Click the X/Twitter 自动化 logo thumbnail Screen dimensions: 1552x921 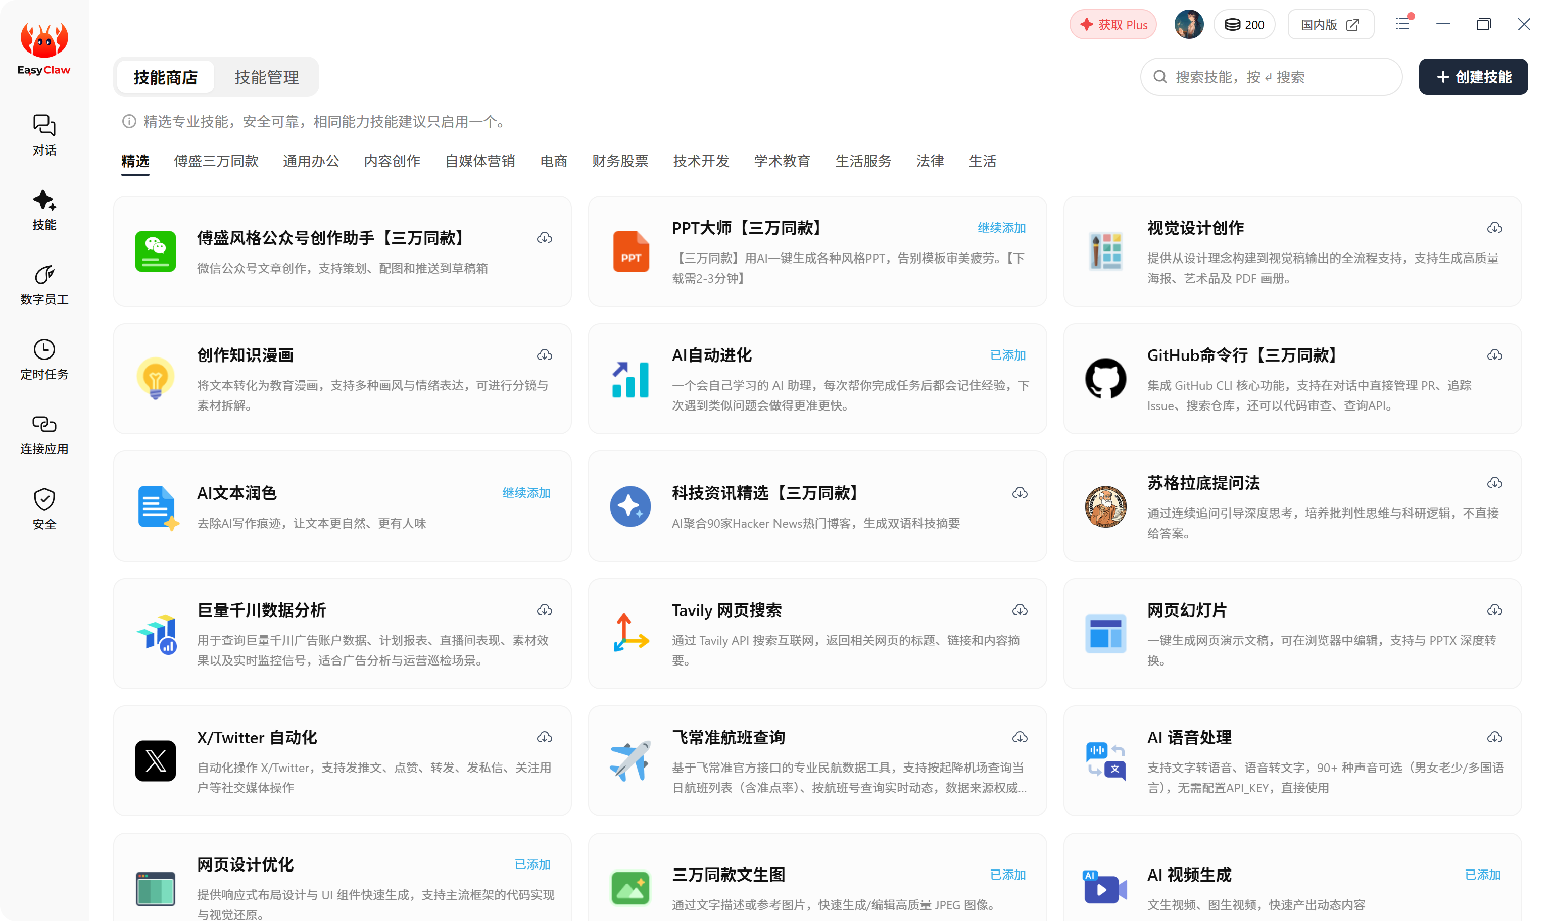click(x=155, y=761)
